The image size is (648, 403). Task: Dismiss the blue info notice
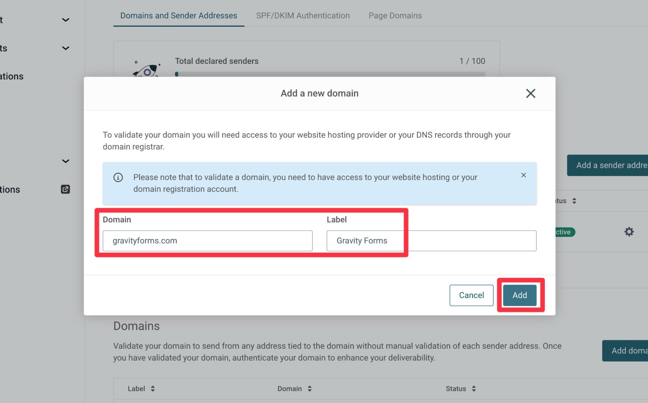pyautogui.click(x=524, y=175)
